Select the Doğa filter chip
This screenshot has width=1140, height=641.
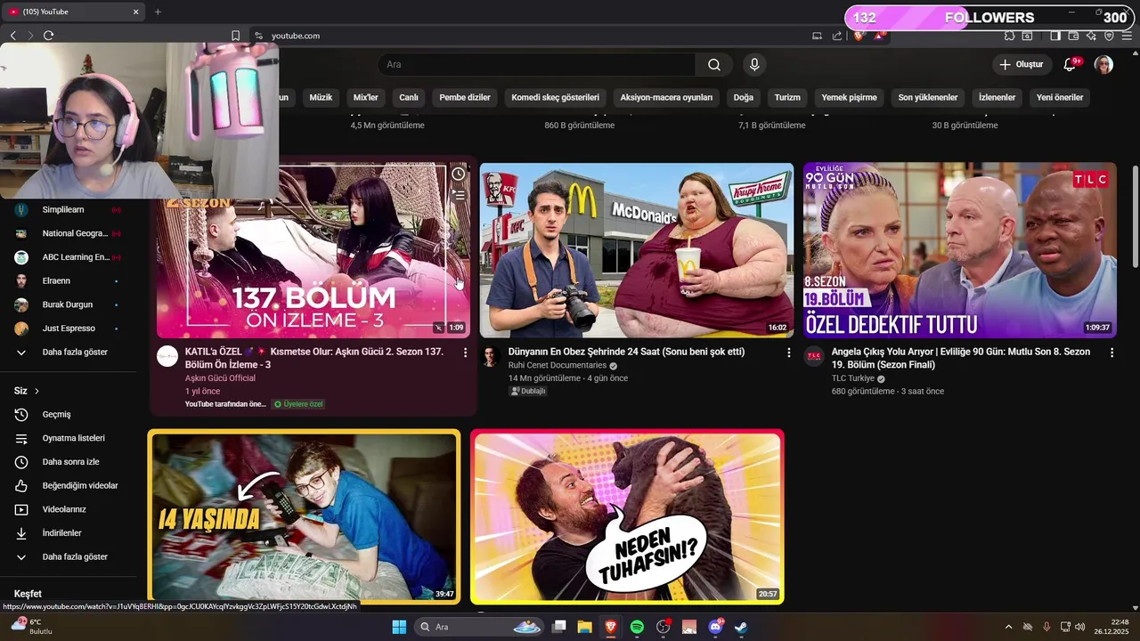(744, 97)
